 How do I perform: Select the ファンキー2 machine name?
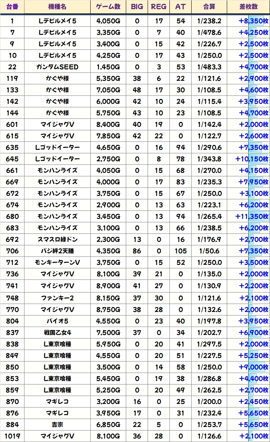pyautogui.click(x=57, y=298)
